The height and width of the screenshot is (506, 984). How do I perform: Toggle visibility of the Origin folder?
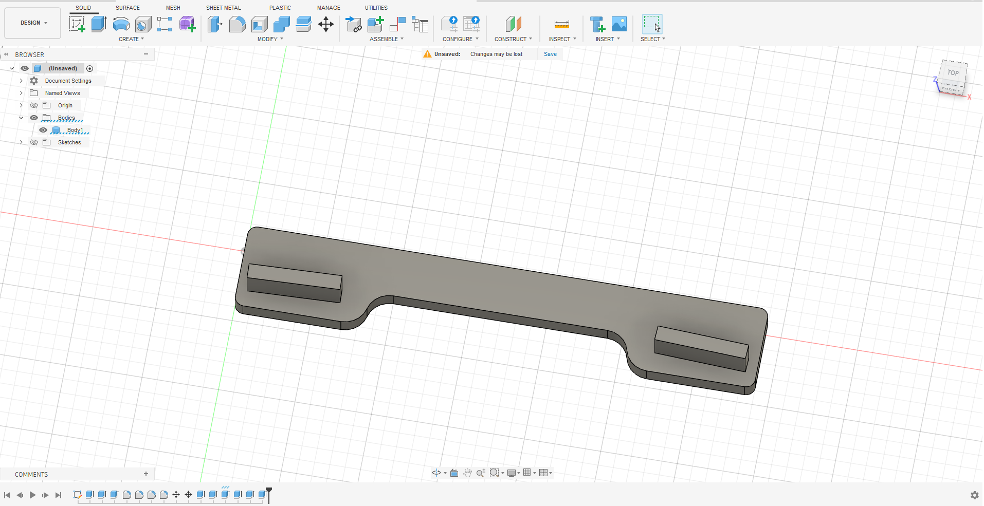(34, 105)
